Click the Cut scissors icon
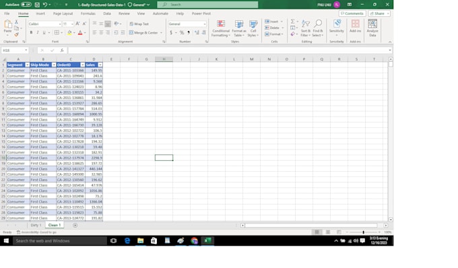The width and height of the screenshot is (458, 268). pos(16,22)
